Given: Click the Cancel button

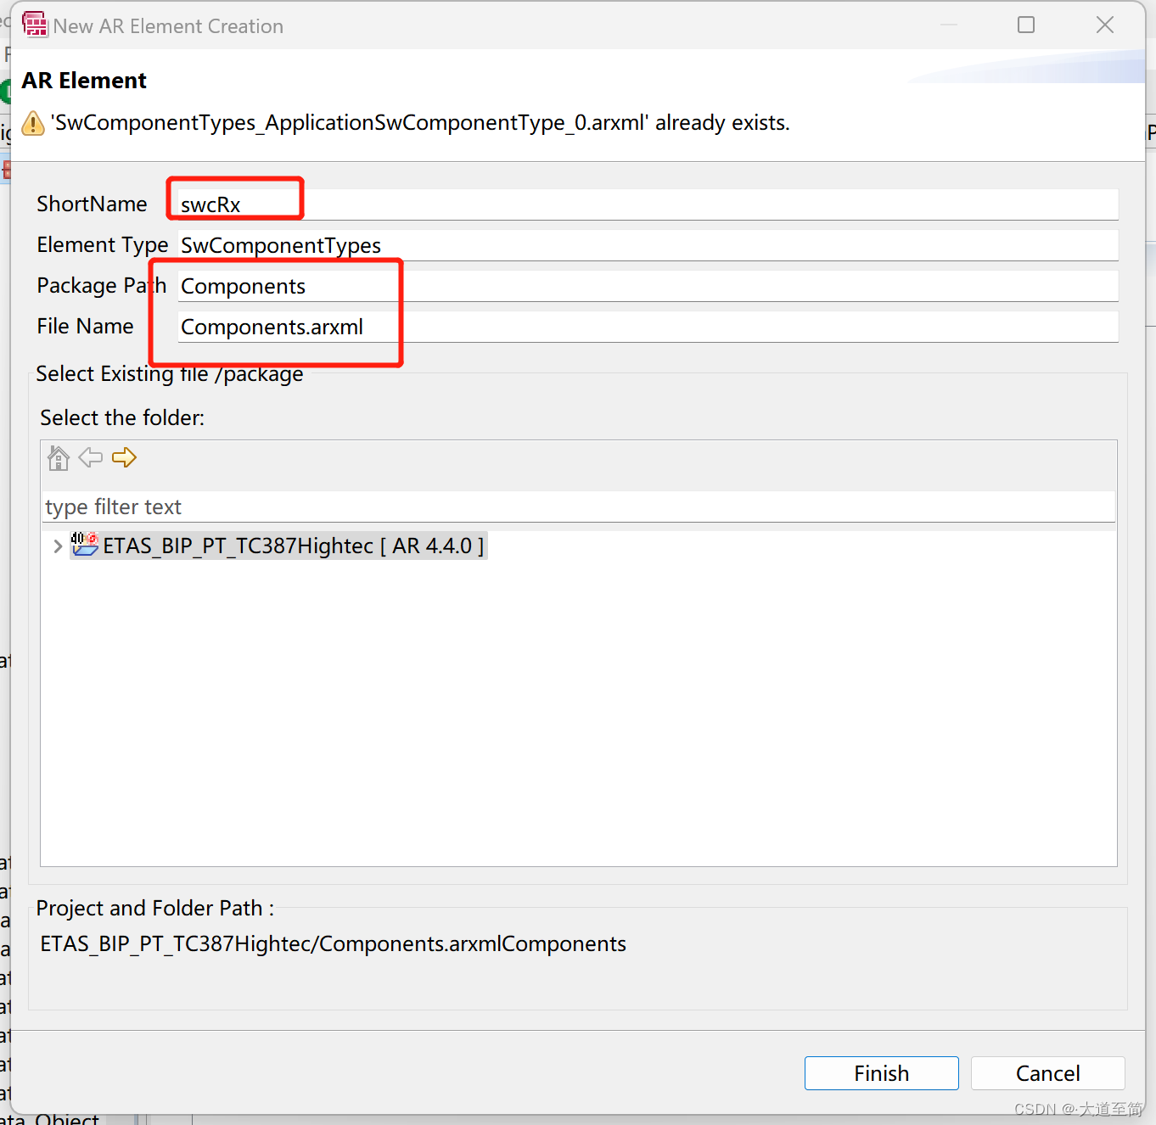Looking at the screenshot, I should [x=1047, y=1072].
